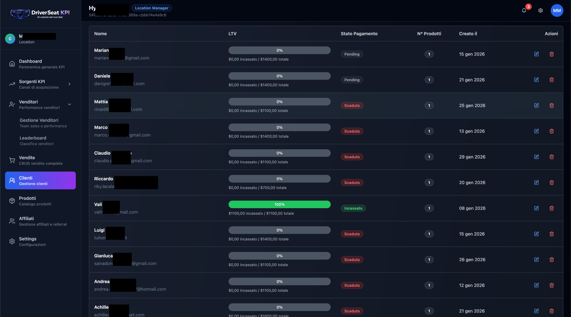Viewport: 571px width, 317px height.
Task: Edit Vali's client record via pencil icon
Action: [537, 208]
